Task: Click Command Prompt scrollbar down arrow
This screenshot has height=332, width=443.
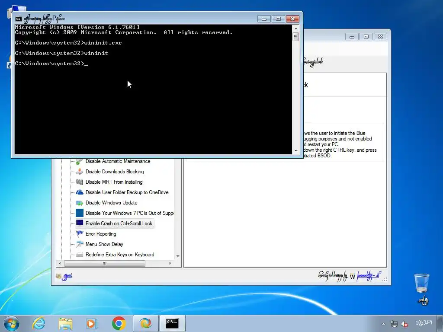Action: click(296, 151)
